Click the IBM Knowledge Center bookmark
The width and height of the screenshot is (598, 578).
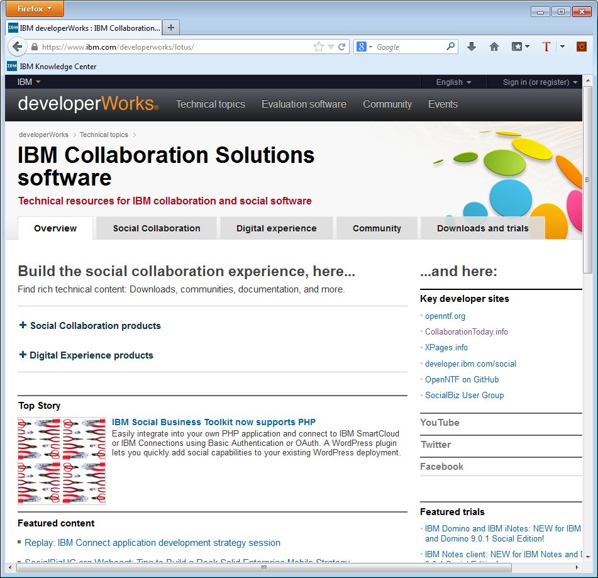pyautogui.click(x=52, y=66)
